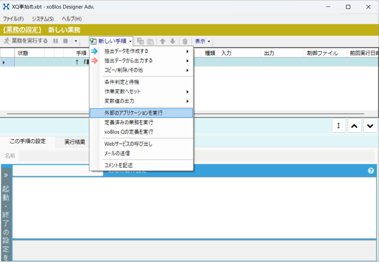
Task: Move step down with the down-arrow icon
Action: click(173, 41)
